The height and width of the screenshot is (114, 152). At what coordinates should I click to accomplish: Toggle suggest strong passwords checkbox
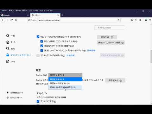42,46
